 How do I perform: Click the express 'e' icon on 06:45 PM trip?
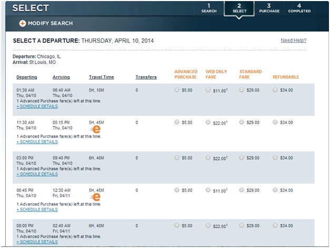pyautogui.click(x=95, y=197)
